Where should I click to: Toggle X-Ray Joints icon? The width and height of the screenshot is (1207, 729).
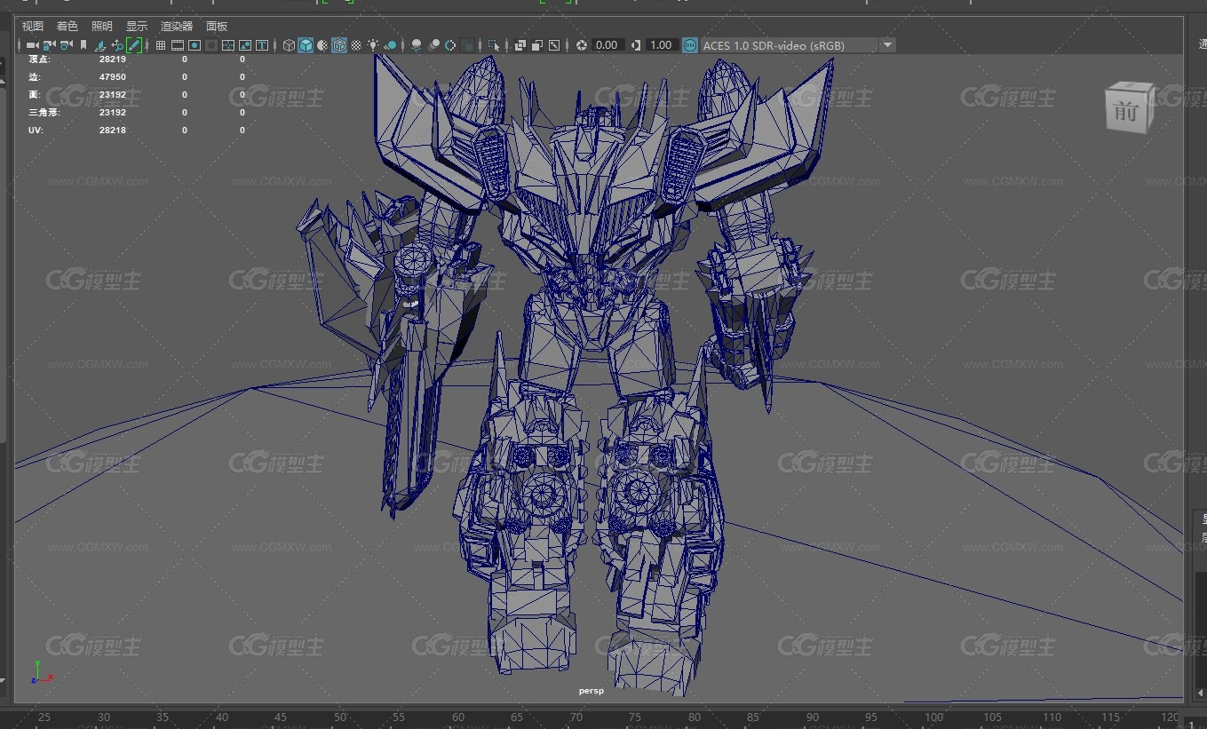[553, 45]
